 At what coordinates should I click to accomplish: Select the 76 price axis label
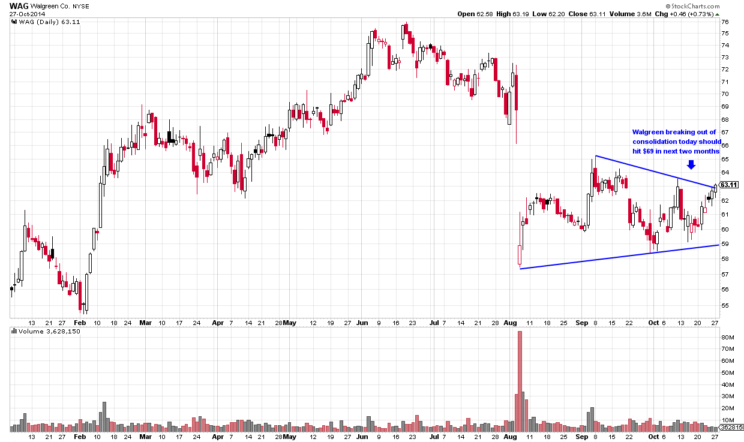[725, 22]
